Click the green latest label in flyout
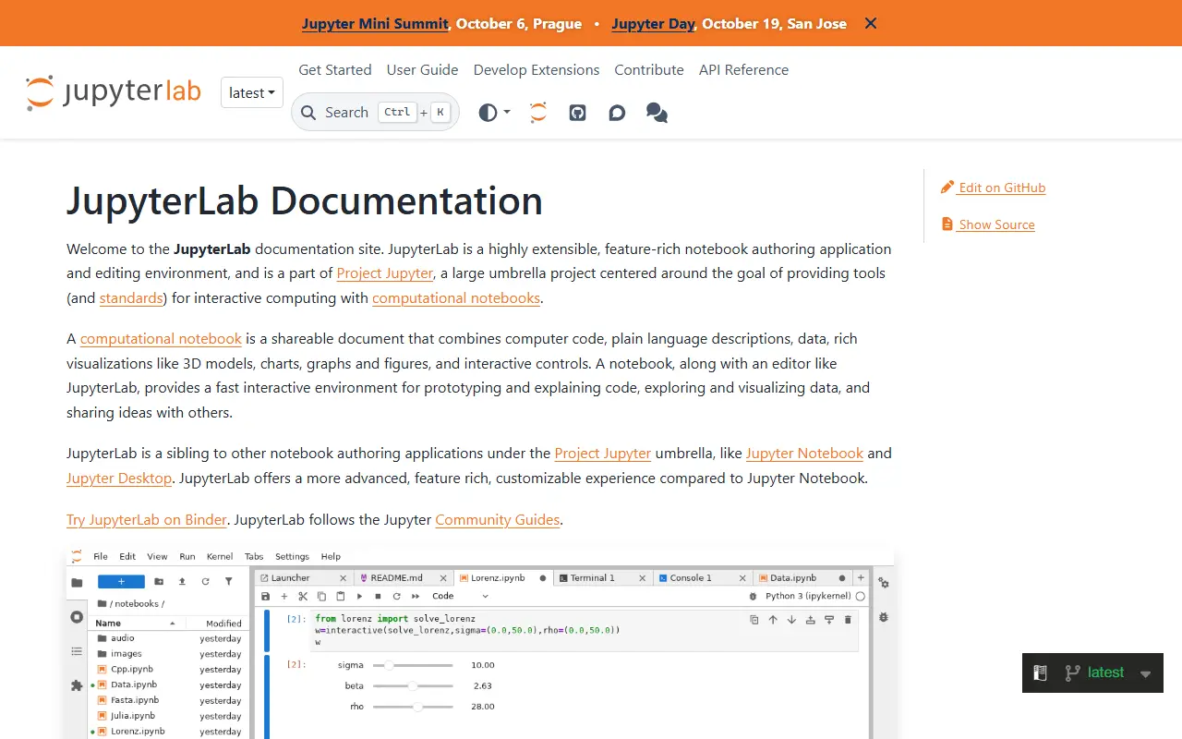 click(1105, 672)
